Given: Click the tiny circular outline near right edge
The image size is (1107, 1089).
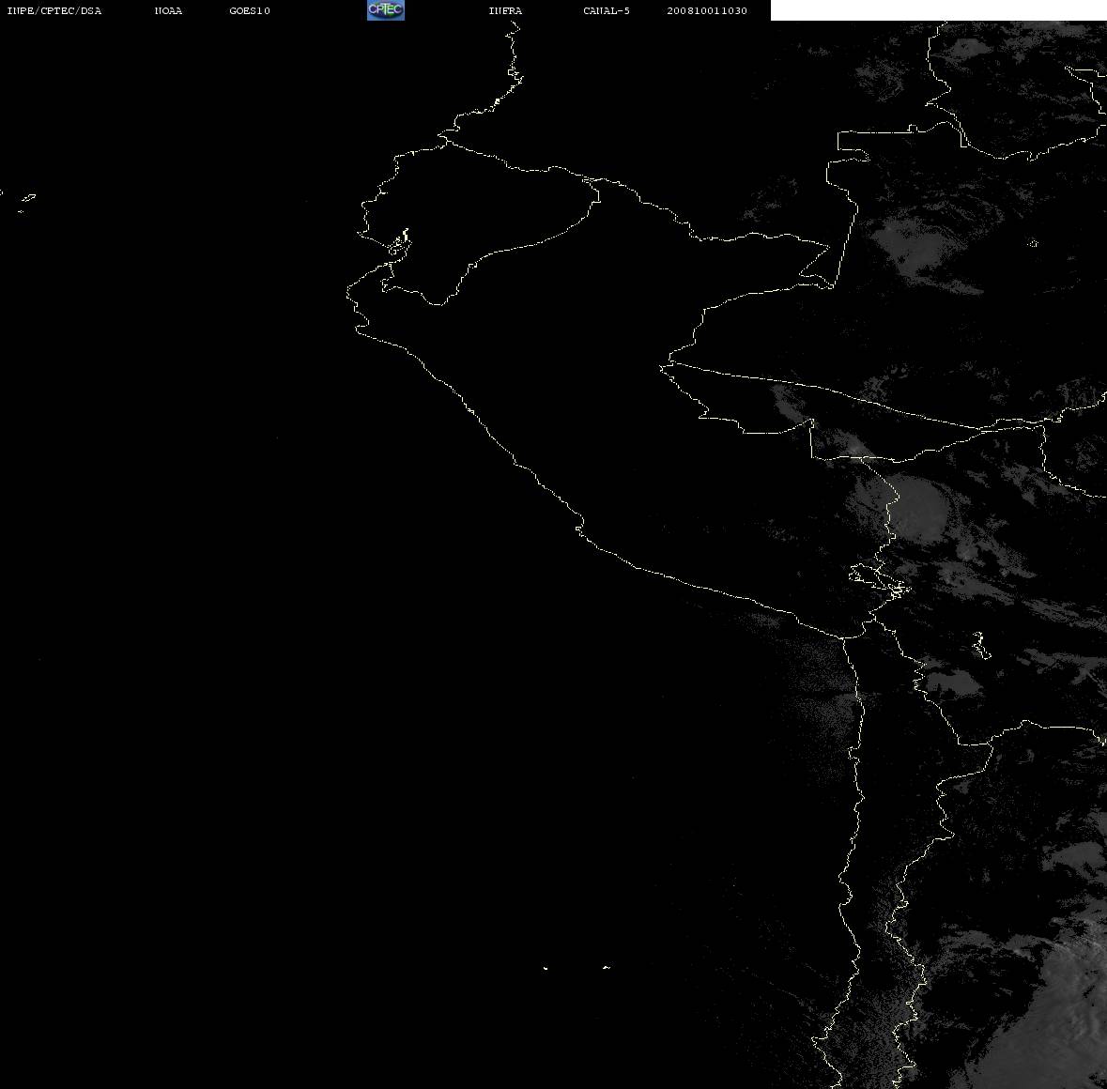Looking at the screenshot, I should [x=1033, y=243].
